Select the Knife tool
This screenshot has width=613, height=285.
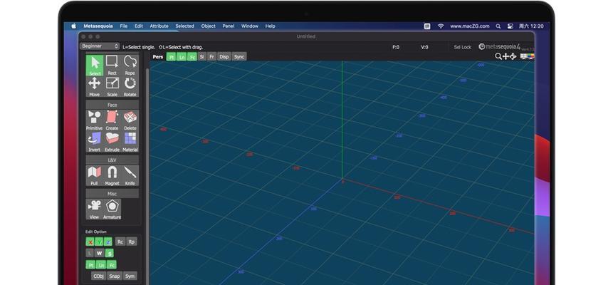click(130, 175)
